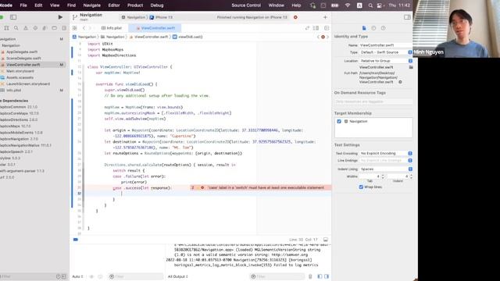Reveal full path in Finder arrow
The width and height of the screenshot is (500, 281).
click(x=400, y=82)
